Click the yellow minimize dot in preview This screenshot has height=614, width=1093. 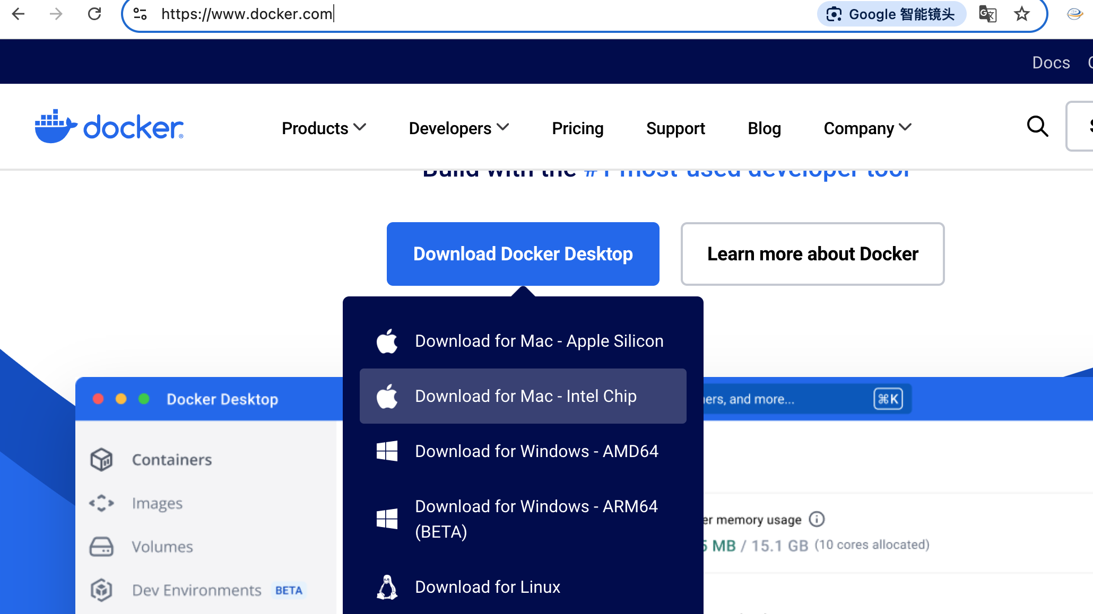point(121,399)
